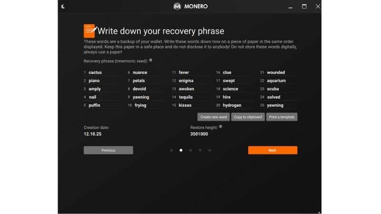
Task: Click seed word 19 'hire'
Action: 227,97
